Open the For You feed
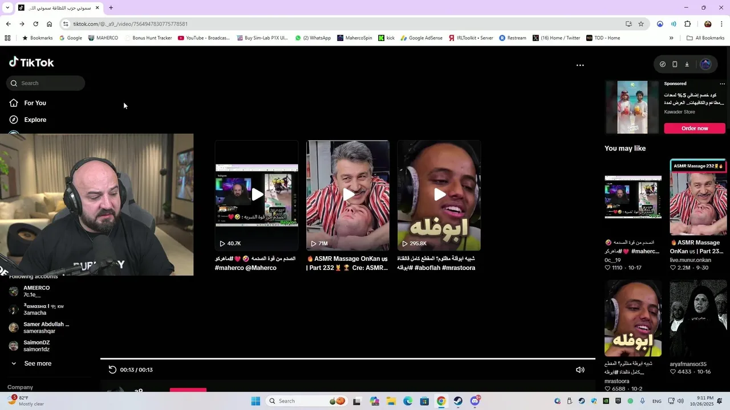The width and height of the screenshot is (730, 410). pos(28,103)
